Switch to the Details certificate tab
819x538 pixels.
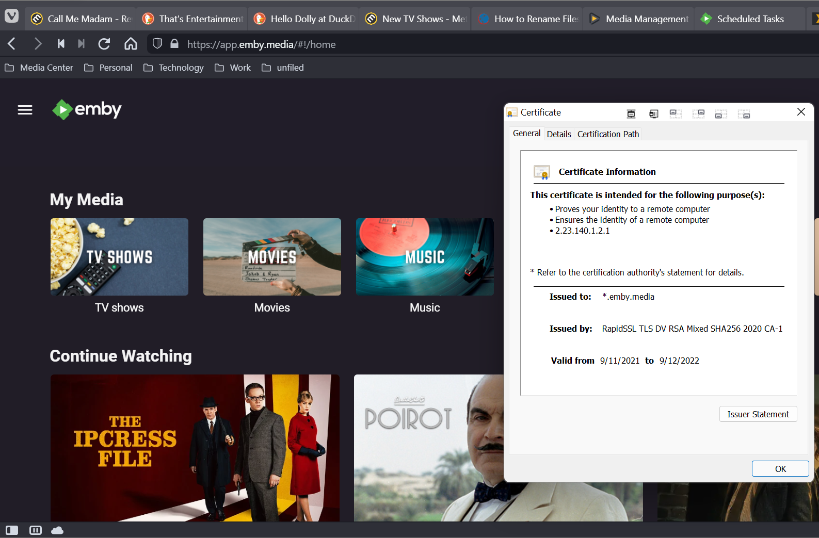click(558, 134)
